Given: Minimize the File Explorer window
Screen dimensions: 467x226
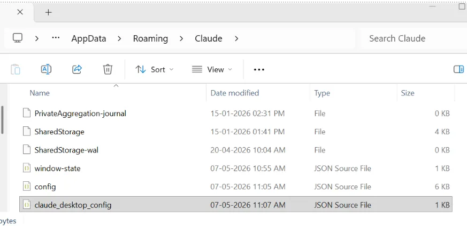Looking at the screenshot, I should (432, 6).
